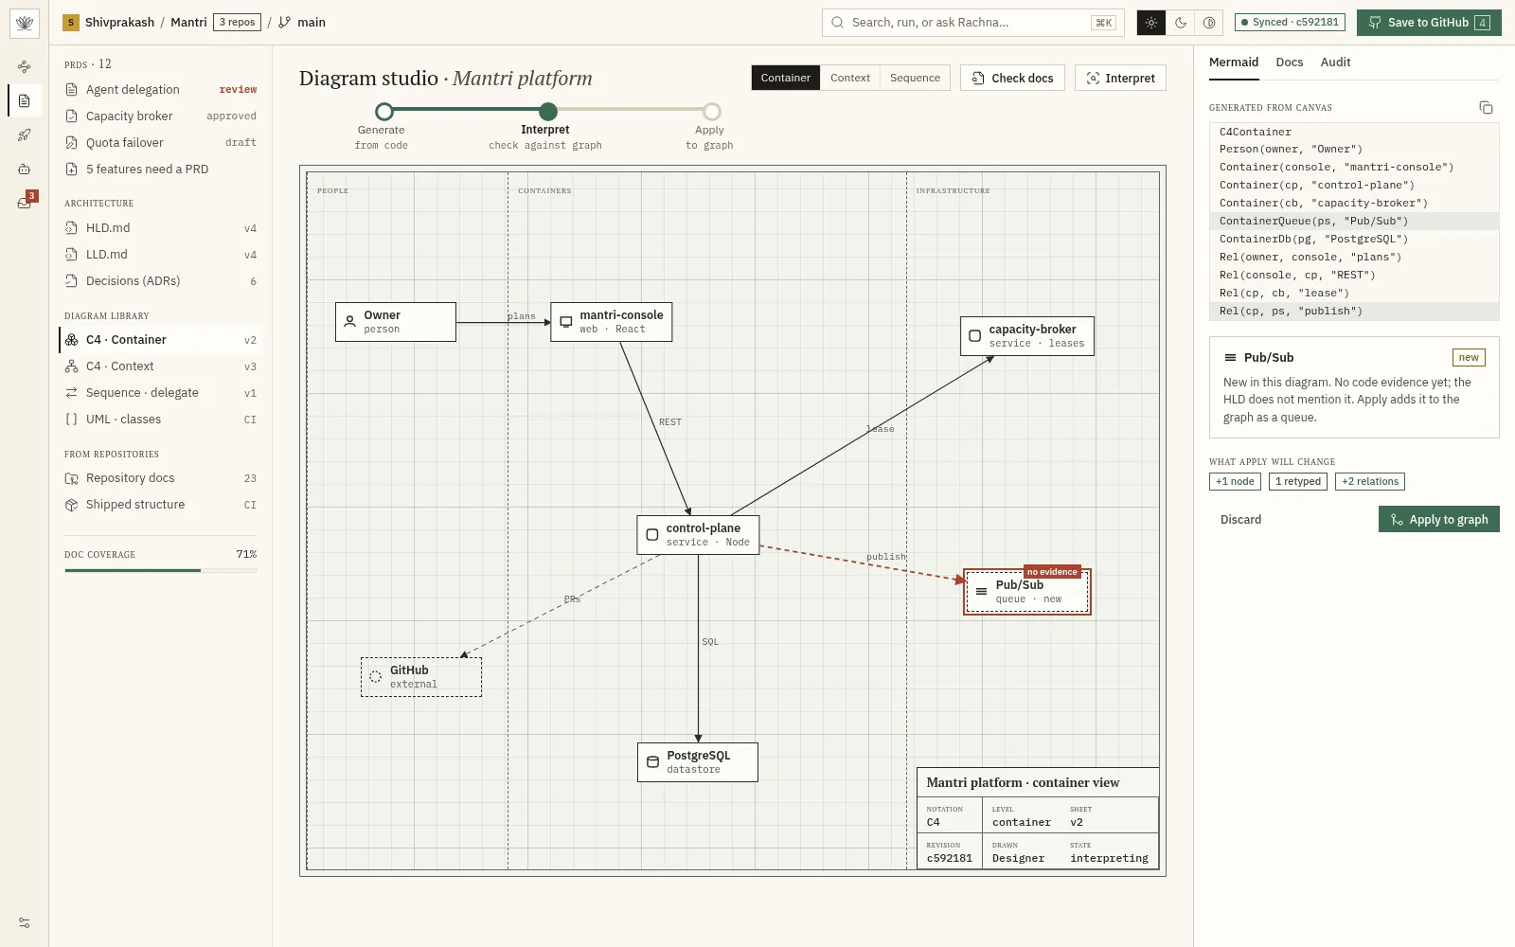Screen dimensions: 1515x947
Task: Click the GitHub external node icon
Action: (375, 676)
